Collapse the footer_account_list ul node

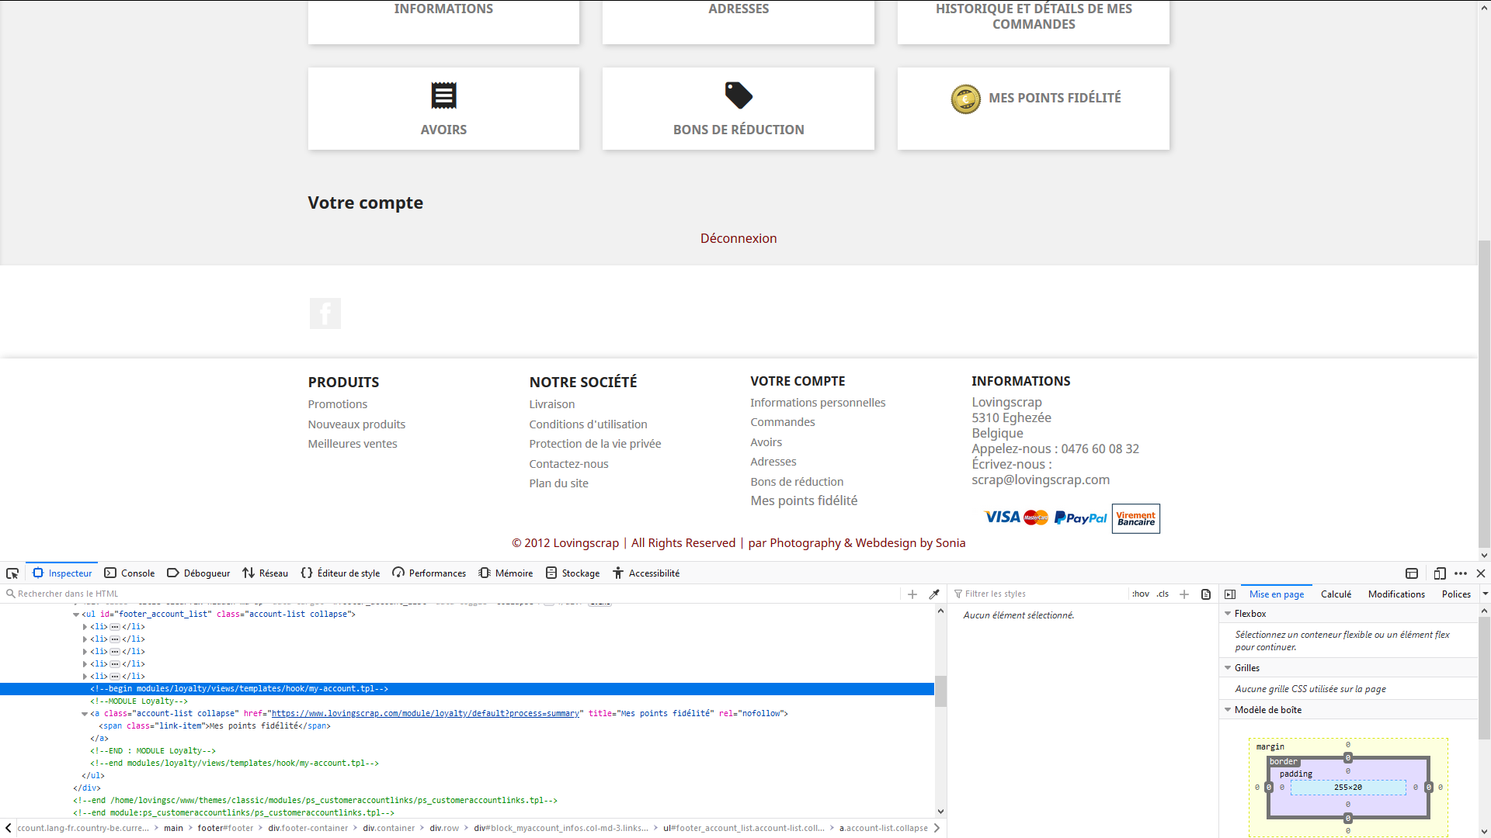pos(76,615)
